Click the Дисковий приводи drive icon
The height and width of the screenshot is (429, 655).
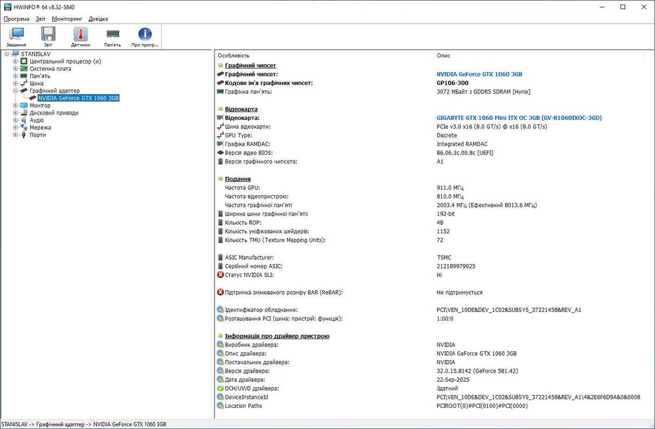pos(24,113)
